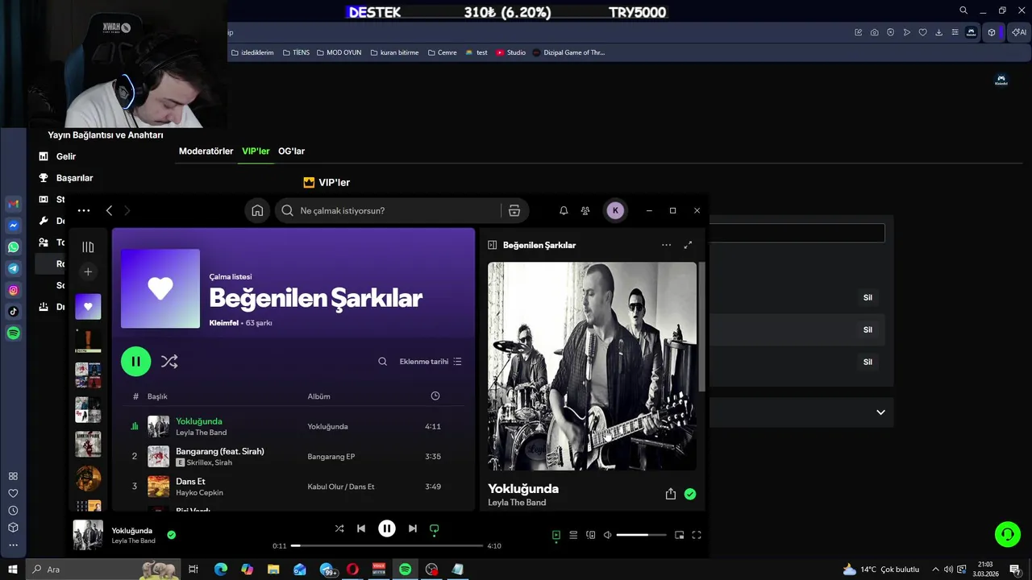Image resolution: width=1032 pixels, height=580 pixels.
Task: Open the Leyla The Band artist link under Yokluğunda row
Action: pos(201,433)
